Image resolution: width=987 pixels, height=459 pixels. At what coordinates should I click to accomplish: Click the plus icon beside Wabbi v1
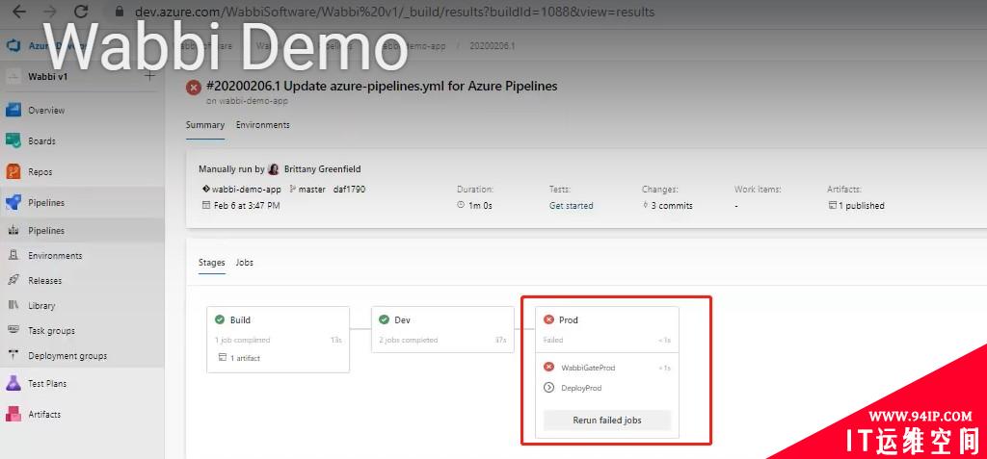pos(149,76)
